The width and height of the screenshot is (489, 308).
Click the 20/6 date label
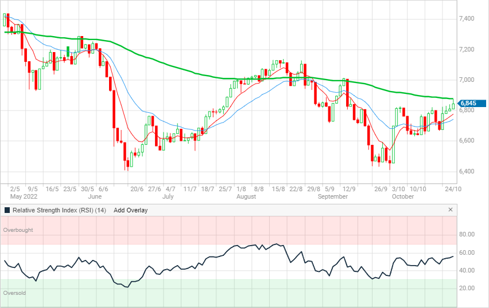(137, 188)
